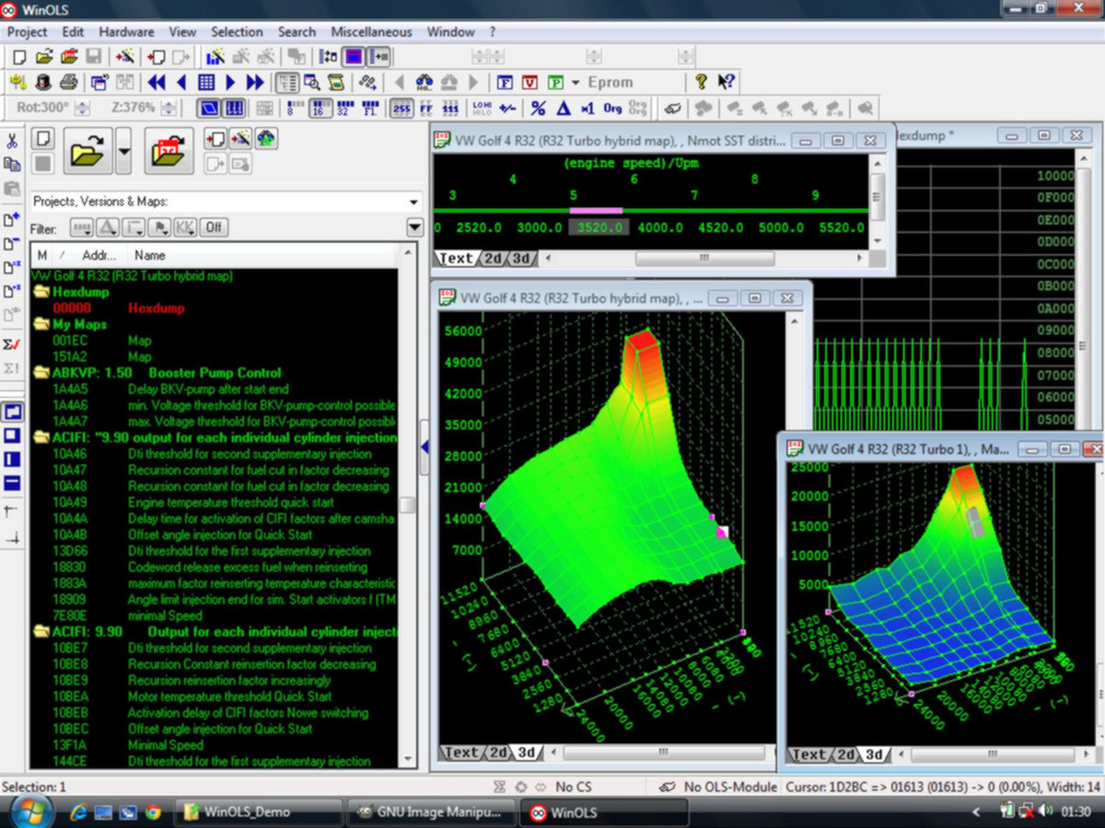The height and width of the screenshot is (828, 1105).
Task: Click the New project icon in top toolbar
Action: point(19,57)
